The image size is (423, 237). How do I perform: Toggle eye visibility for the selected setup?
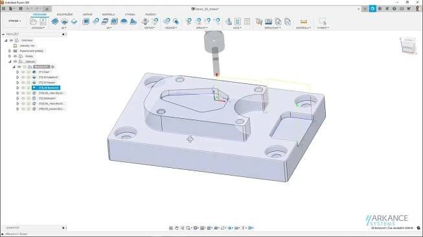coord(19,67)
